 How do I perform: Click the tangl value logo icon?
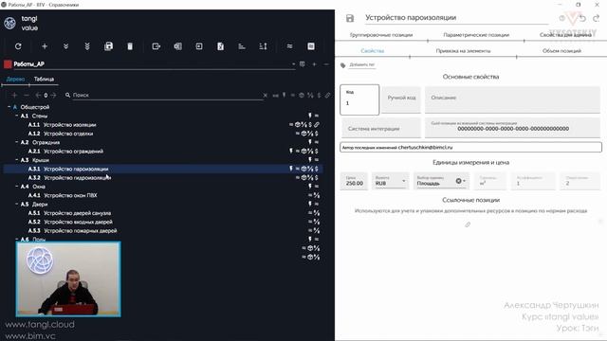coord(10,23)
